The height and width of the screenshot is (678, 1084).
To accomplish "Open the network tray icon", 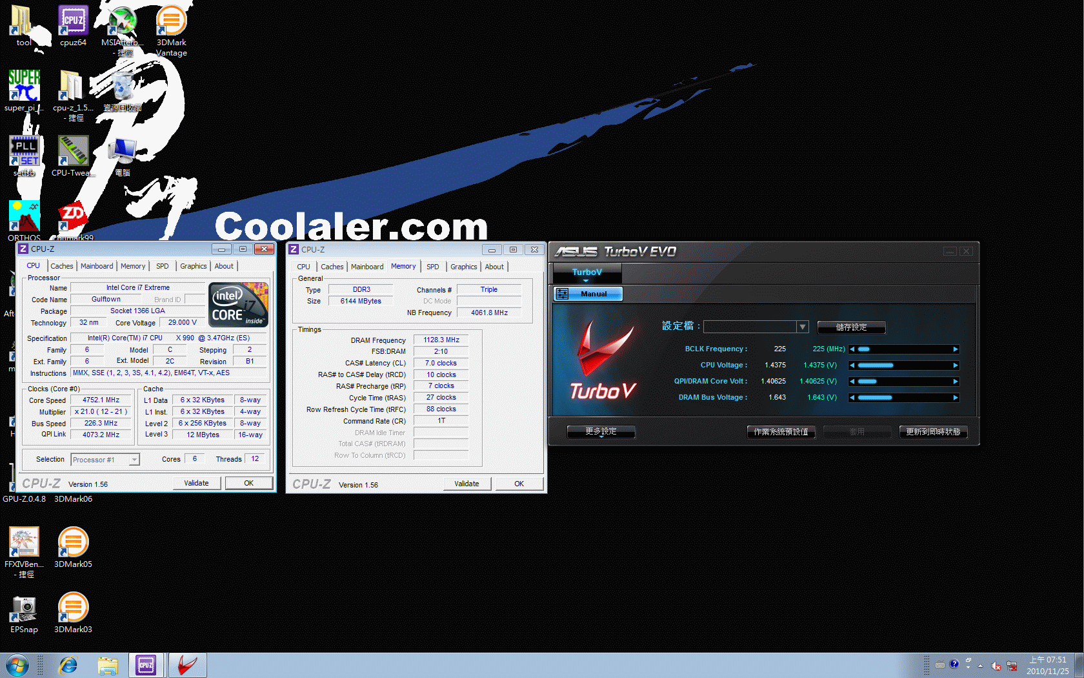I will click(x=1011, y=666).
